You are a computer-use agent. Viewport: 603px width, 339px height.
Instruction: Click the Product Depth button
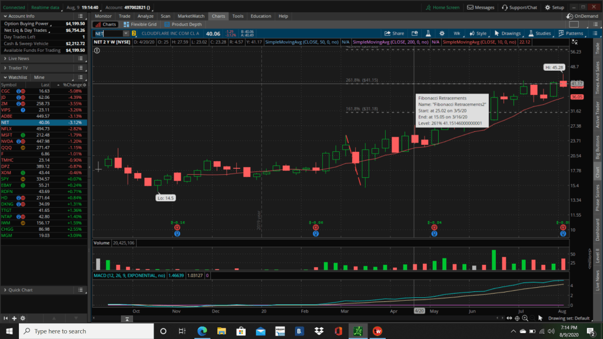pyautogui.click(x=184, y=24)
